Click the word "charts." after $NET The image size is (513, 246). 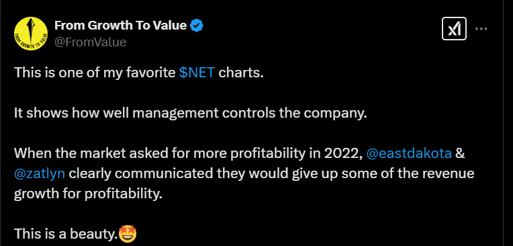tap(241, 73)
